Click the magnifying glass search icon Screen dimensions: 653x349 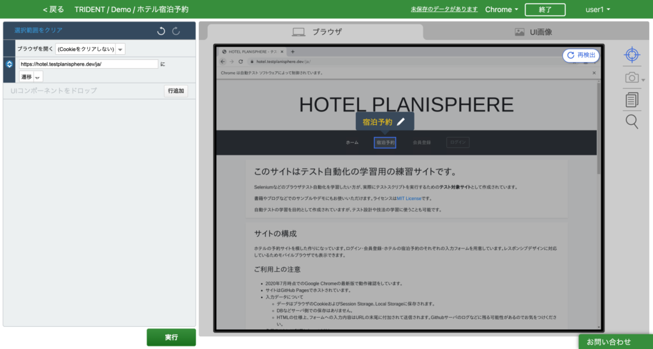point(632,122)
